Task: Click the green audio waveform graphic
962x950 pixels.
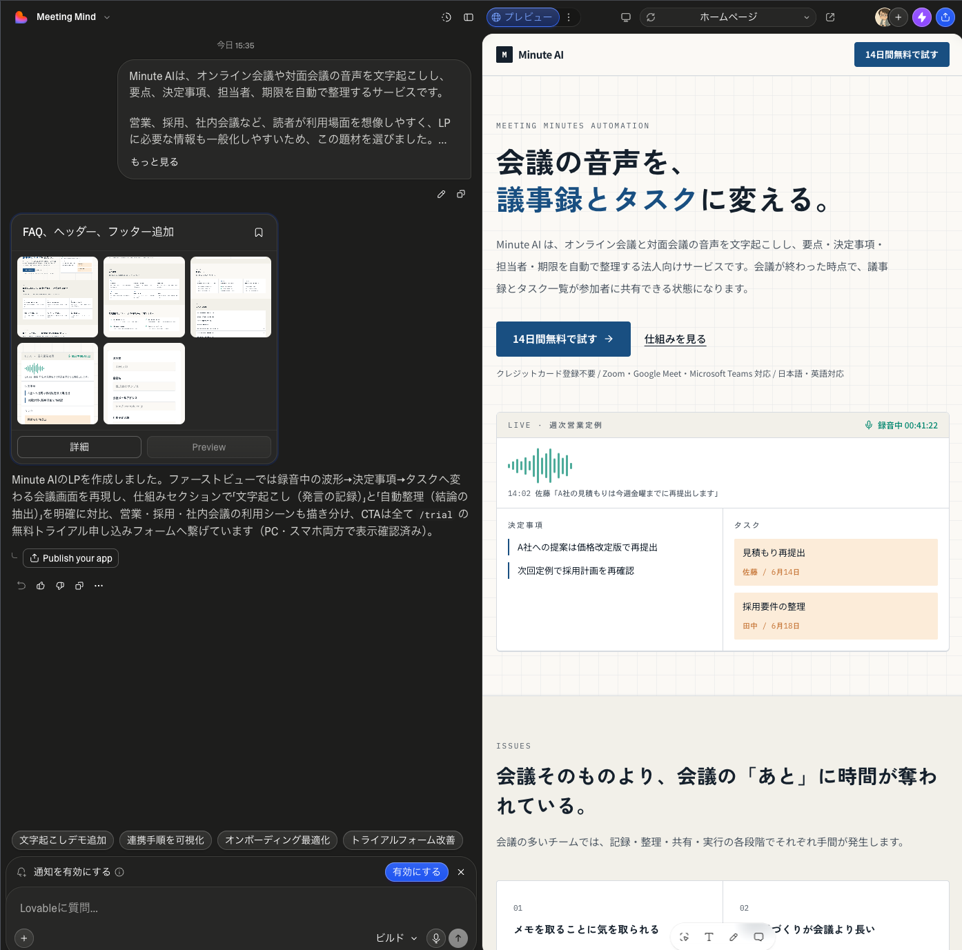Action: click(x=540, y=466)
